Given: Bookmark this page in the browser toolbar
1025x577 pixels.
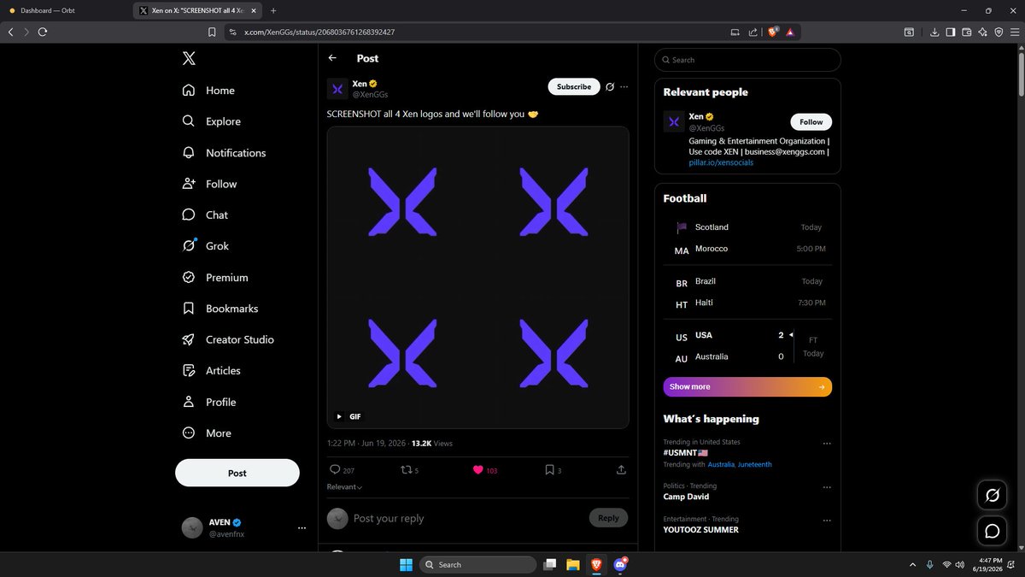Looking at the screenshot, I should pyautogui.click(x=212, y=32).
